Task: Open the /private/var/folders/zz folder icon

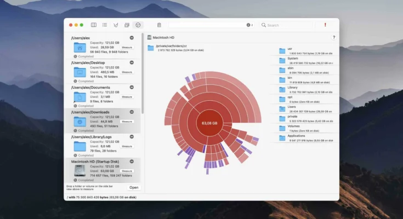Action: 151,48
